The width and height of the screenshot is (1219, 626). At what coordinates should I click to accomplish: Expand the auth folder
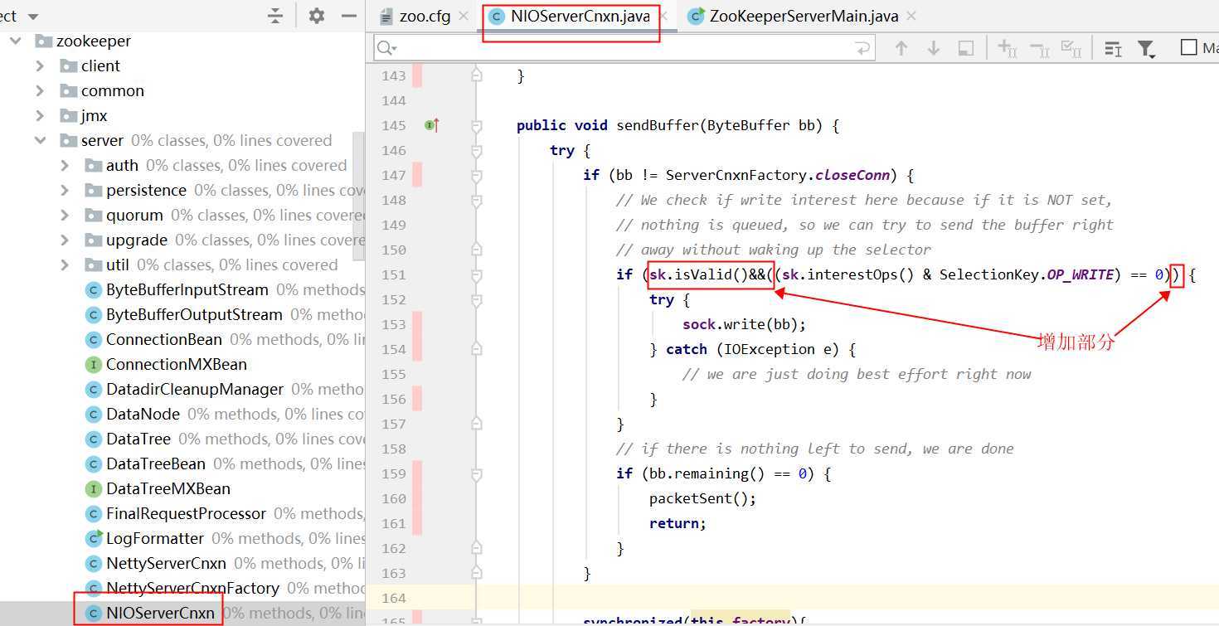click(65, 165)
